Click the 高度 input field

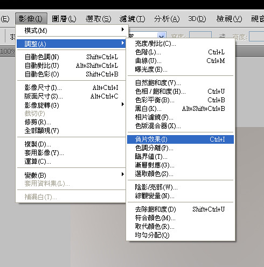click(x=257, y=36)
